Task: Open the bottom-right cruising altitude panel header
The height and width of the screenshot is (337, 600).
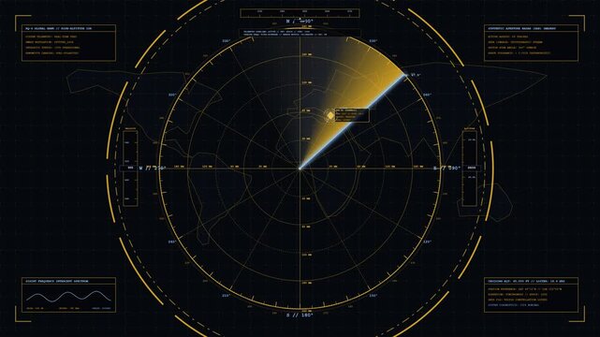Action: (x=531, y=281)
